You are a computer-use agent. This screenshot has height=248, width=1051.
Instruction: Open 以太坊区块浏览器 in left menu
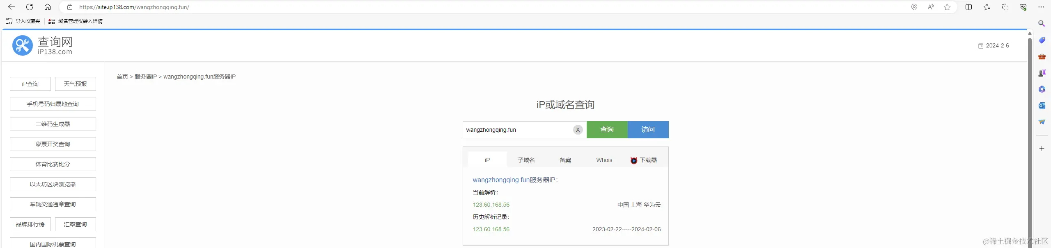(x=53, y=184)
